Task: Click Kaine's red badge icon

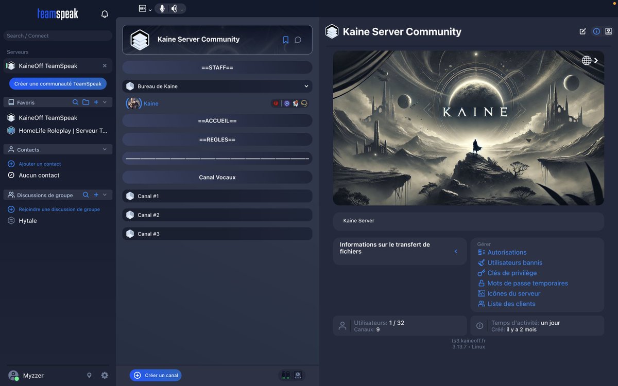Action: (276, 103)
